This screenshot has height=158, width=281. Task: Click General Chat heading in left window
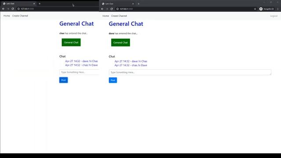76,24
